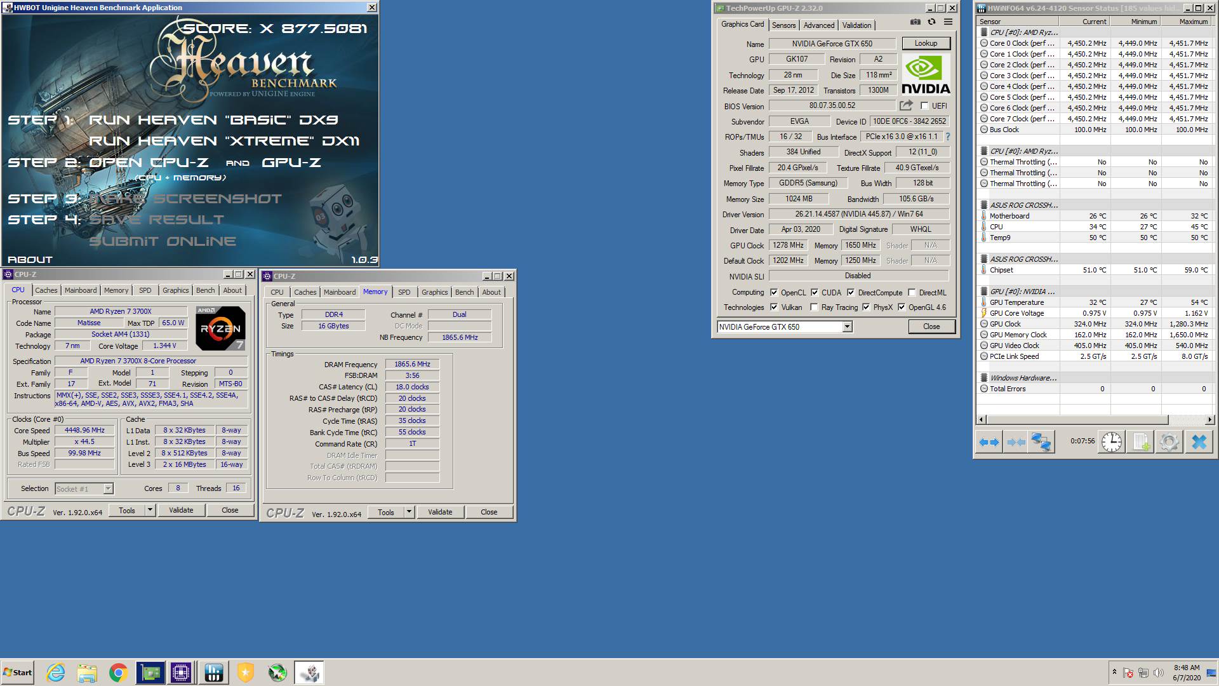This screenshot has height=686, width=1219.
Task: Switch to Sensors tab in GPU-Z
Action: [783, 25]
